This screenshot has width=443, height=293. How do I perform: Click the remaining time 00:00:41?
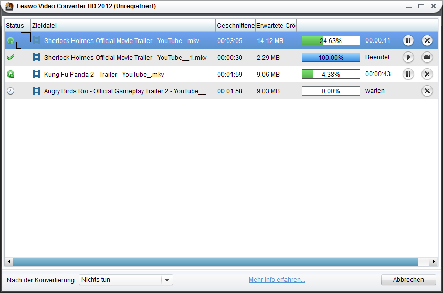pos(378,40)
